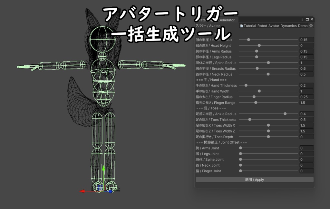This screenshot has height=209, width=330.
Task: Click the Finger Range slider handle
Action: point(256,103)
